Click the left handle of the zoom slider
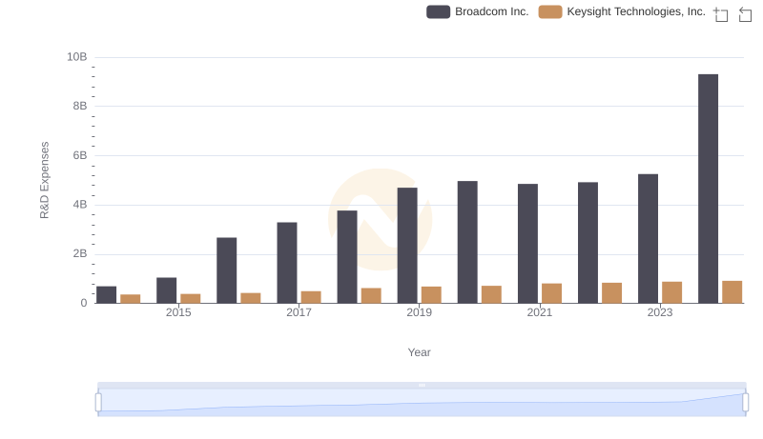763x439 pixels. click(x=98, y=402)
